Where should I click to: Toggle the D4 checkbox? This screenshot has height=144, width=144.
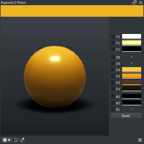point(113,70)
